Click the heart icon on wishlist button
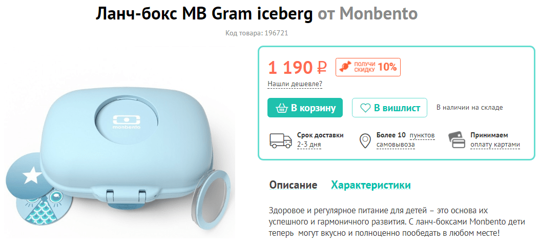Viewport: 540px width, 244px height. pos(365,108)
